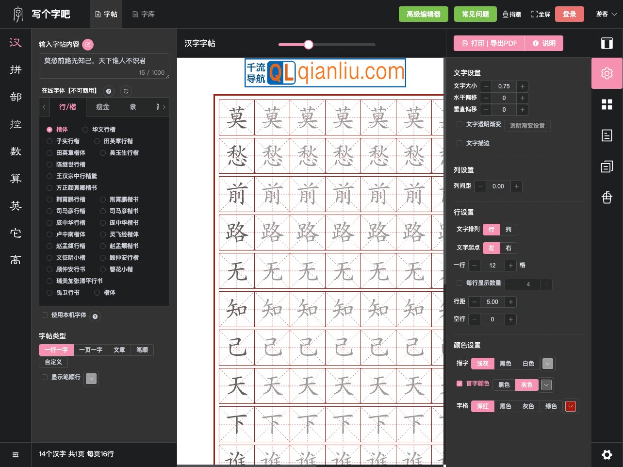The height and width of the screenshot is (467, 623).
Task: Open the 高级编辑器 advanced editor
Action: [x=424, y=14]
